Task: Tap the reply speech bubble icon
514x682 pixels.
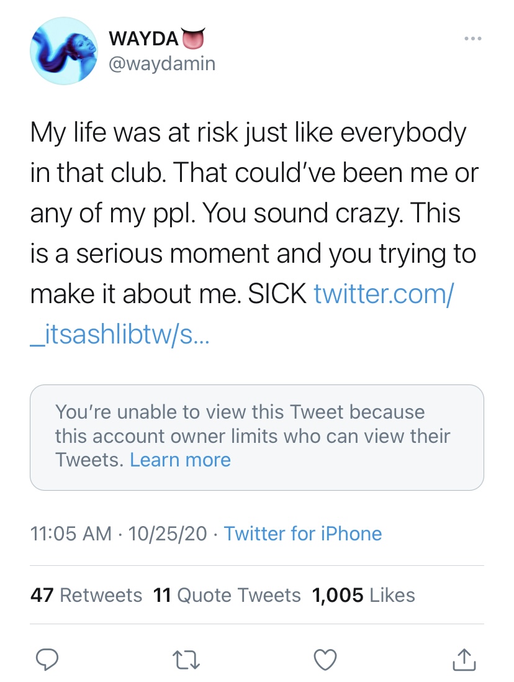Action: [47, 660]
